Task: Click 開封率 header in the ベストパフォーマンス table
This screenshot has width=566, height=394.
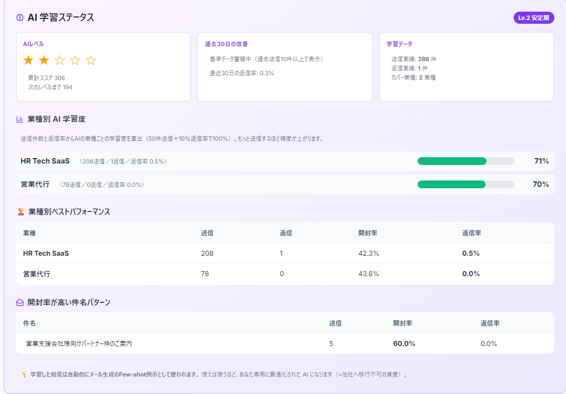Action: pos(368,233)
